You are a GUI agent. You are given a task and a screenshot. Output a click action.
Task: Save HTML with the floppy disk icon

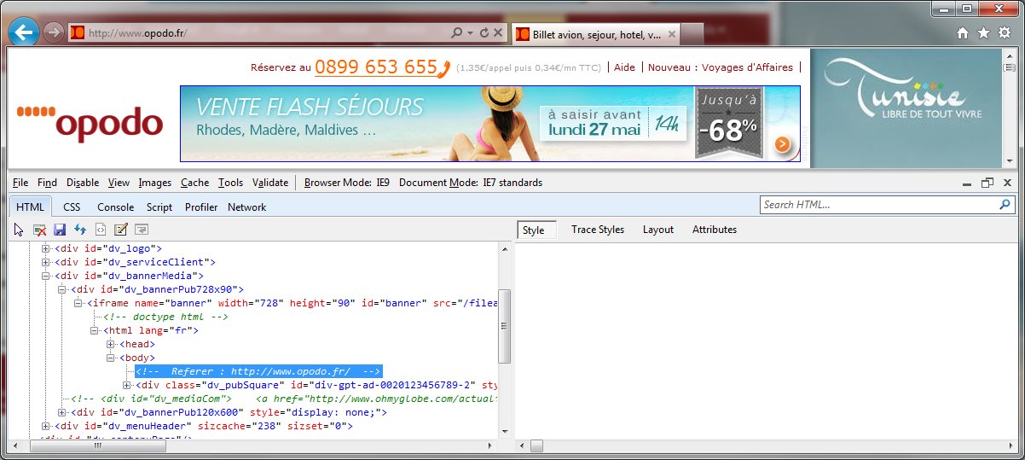[60, 230]
